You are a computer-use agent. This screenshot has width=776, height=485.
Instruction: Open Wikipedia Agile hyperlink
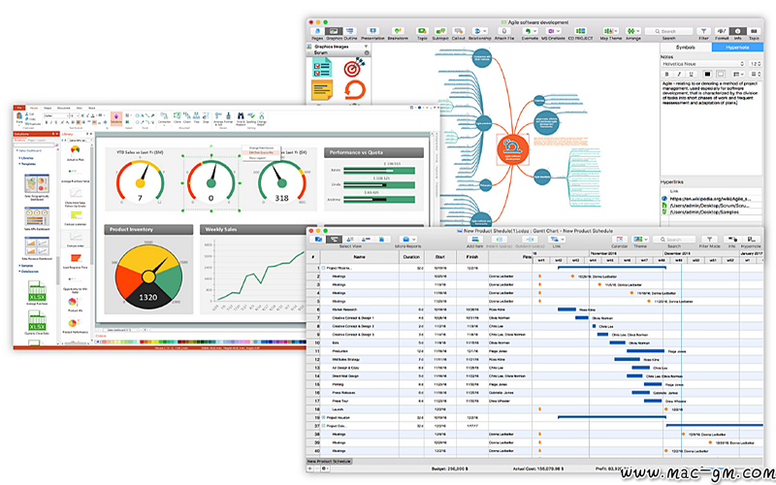point(710,199)
